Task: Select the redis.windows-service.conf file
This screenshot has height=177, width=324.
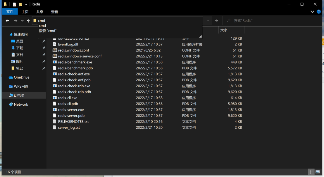Action: (x=80, y=56)
